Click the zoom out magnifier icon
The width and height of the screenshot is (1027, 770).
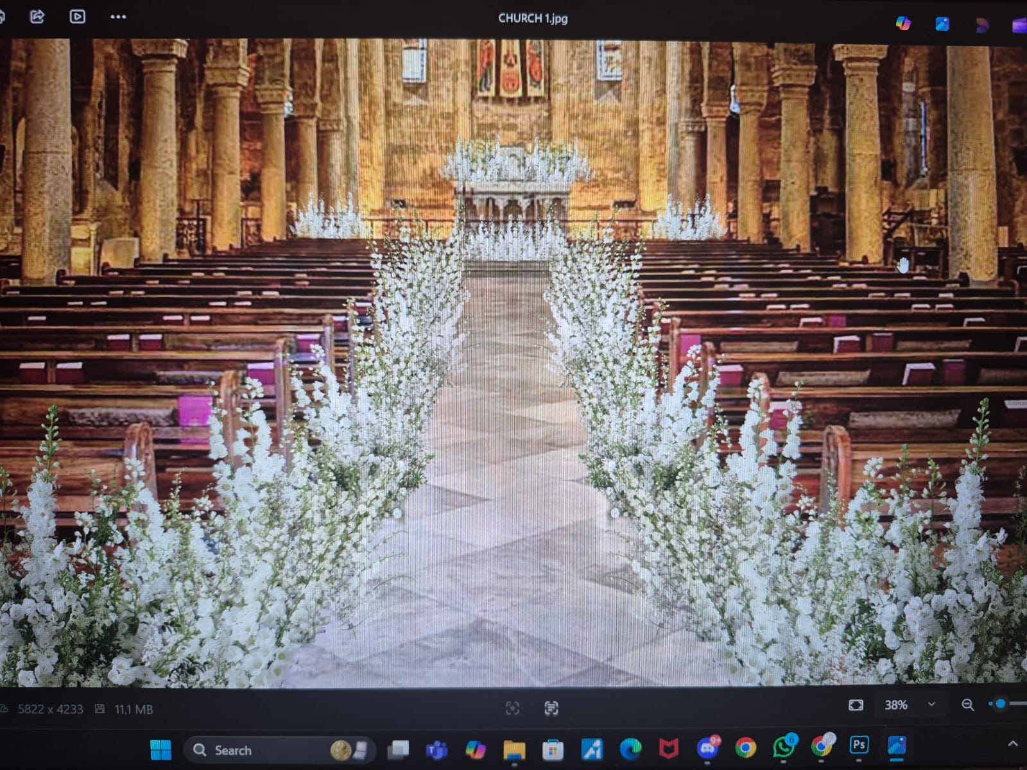click(x=968, y=705)
